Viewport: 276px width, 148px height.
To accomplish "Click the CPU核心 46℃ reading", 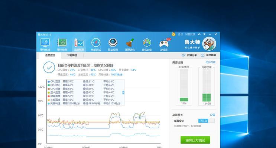I will (x=87, y=70).
